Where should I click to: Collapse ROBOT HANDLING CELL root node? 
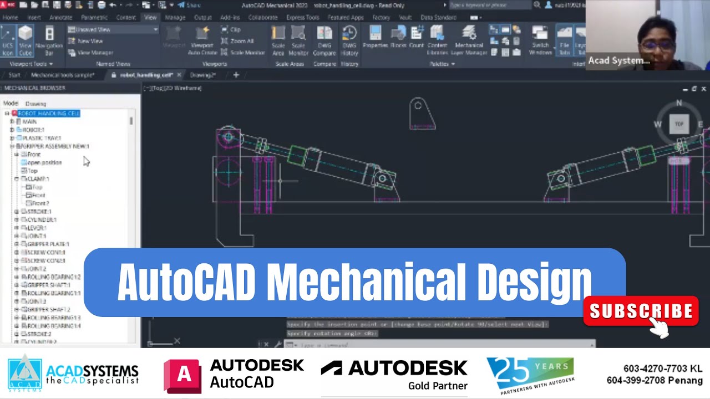click(x=7, y=114)
